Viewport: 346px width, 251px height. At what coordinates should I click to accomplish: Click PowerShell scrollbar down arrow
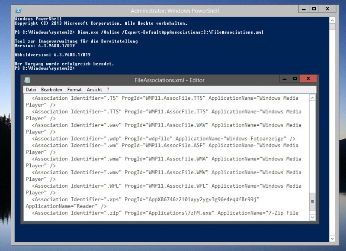pyautogui.click(x=332, y=239)
